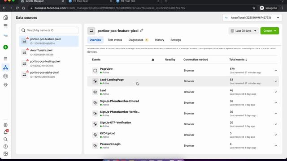Select portico-pos-feature-pixel data source
The height and width of the screenshot is (161, 287).
coord(49,41)
